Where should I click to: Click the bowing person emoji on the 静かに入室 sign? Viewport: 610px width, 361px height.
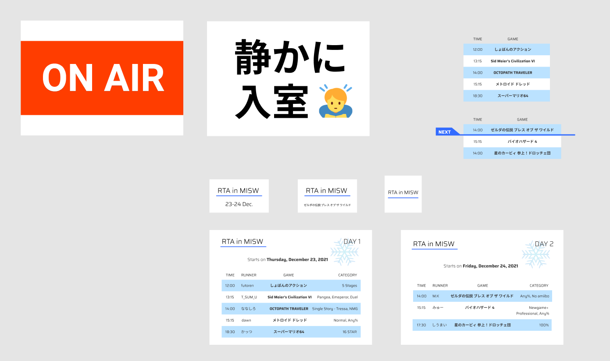tap(336, 102)
